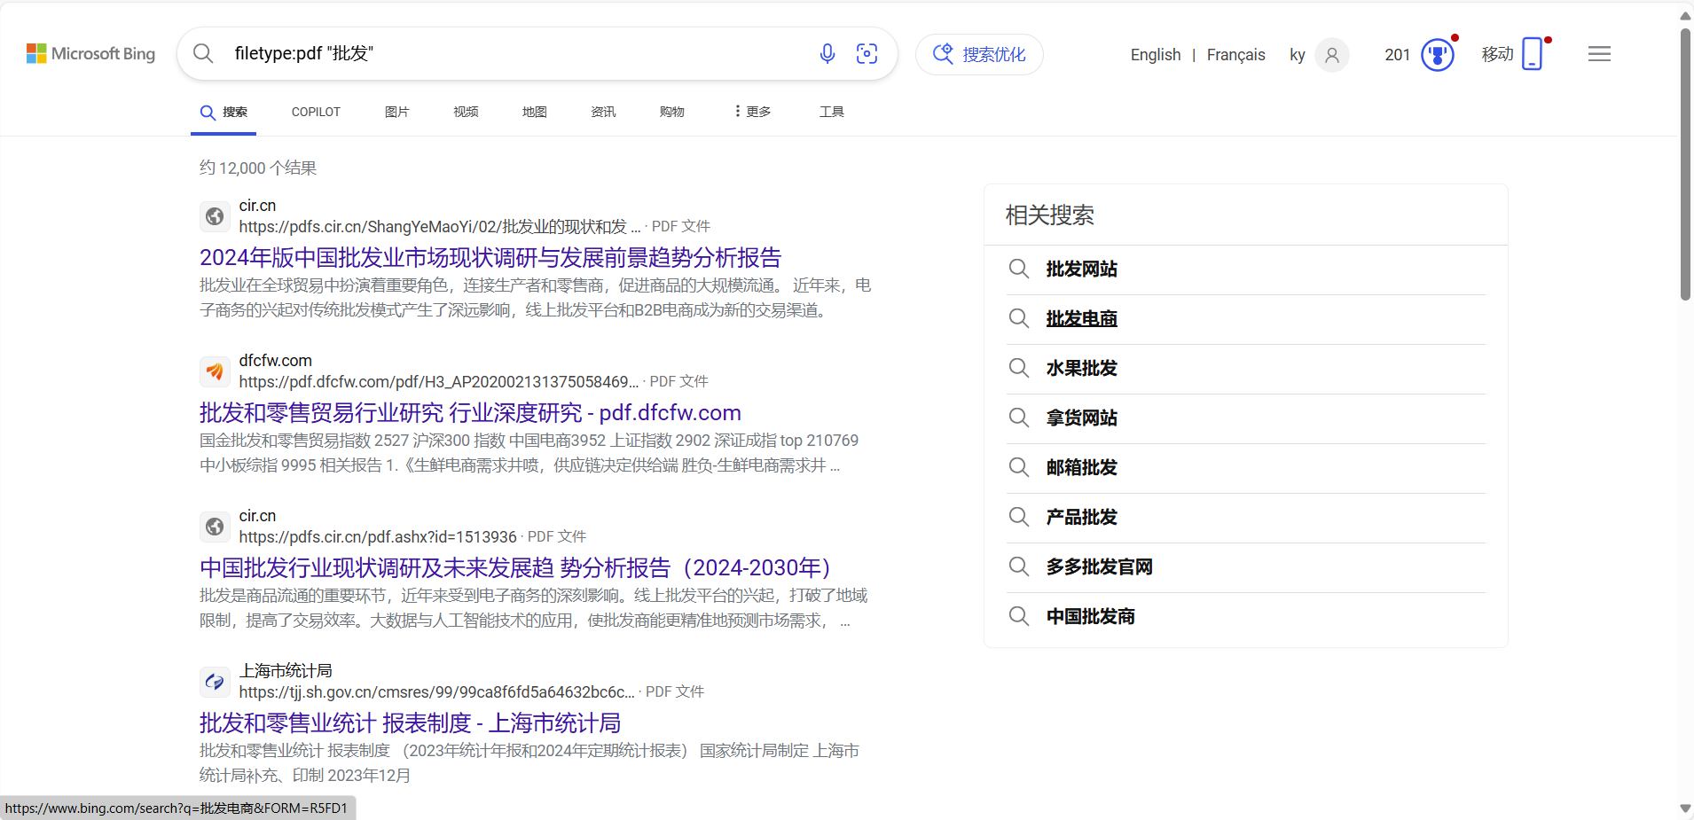This screenshot has height=820, width=1694.
Task: Click the scrollbar down arrow
Action: pos(1685,808)
